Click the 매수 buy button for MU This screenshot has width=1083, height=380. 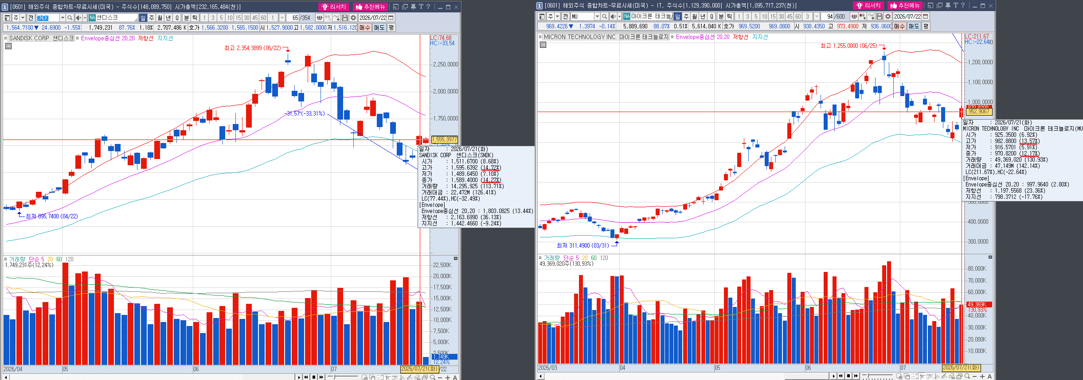click(899, 26)
